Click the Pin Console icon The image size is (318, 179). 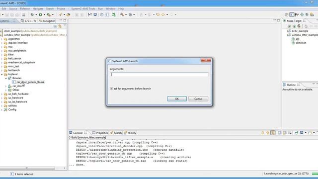[296, 133]
